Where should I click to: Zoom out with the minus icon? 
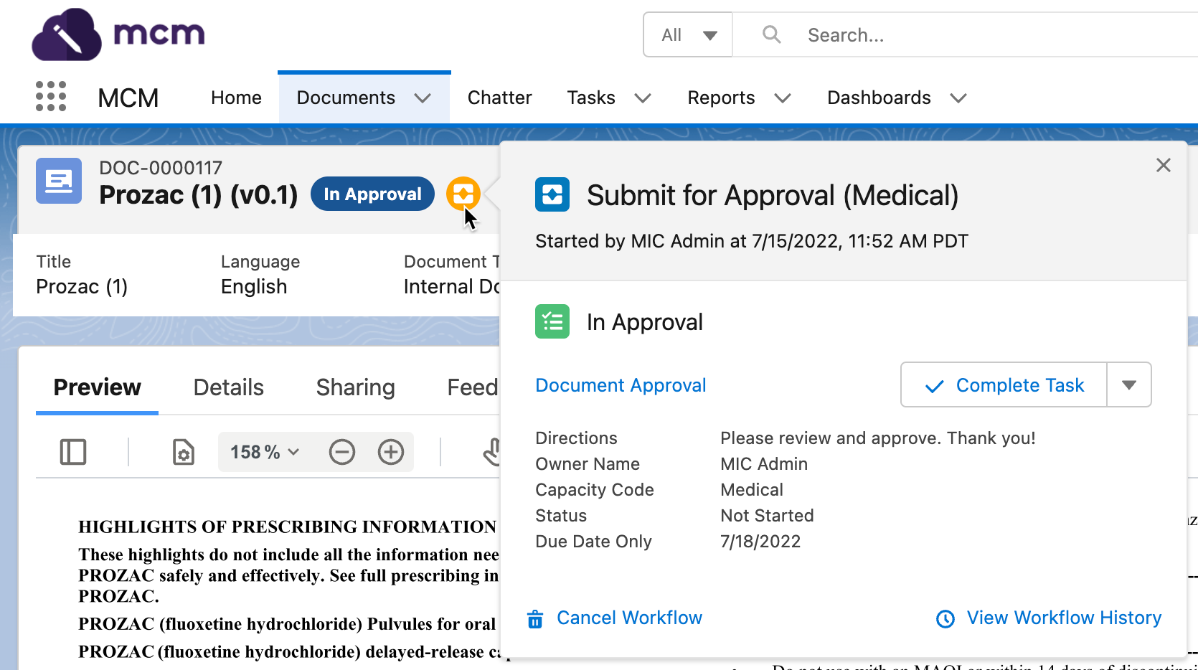(342, 453)
